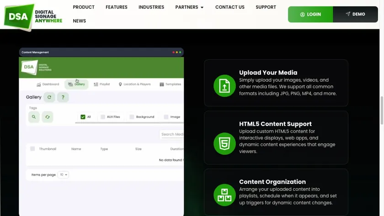Click the paper plane icon in DEMO button
Viewport: 384px width, 216px height.
pos(348,14)
